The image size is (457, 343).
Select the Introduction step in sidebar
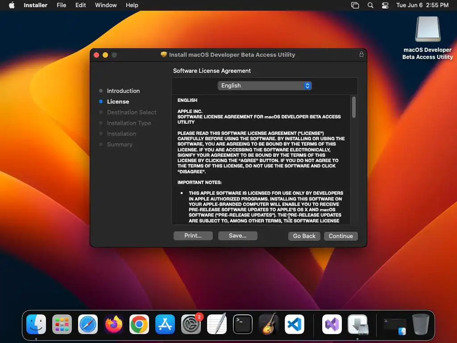click(x=123, y=91)
